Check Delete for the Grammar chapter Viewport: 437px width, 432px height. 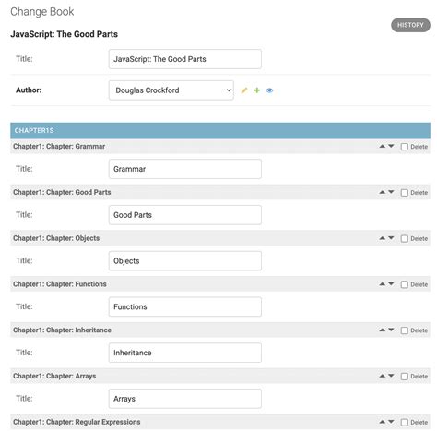[x=405, y=147]
